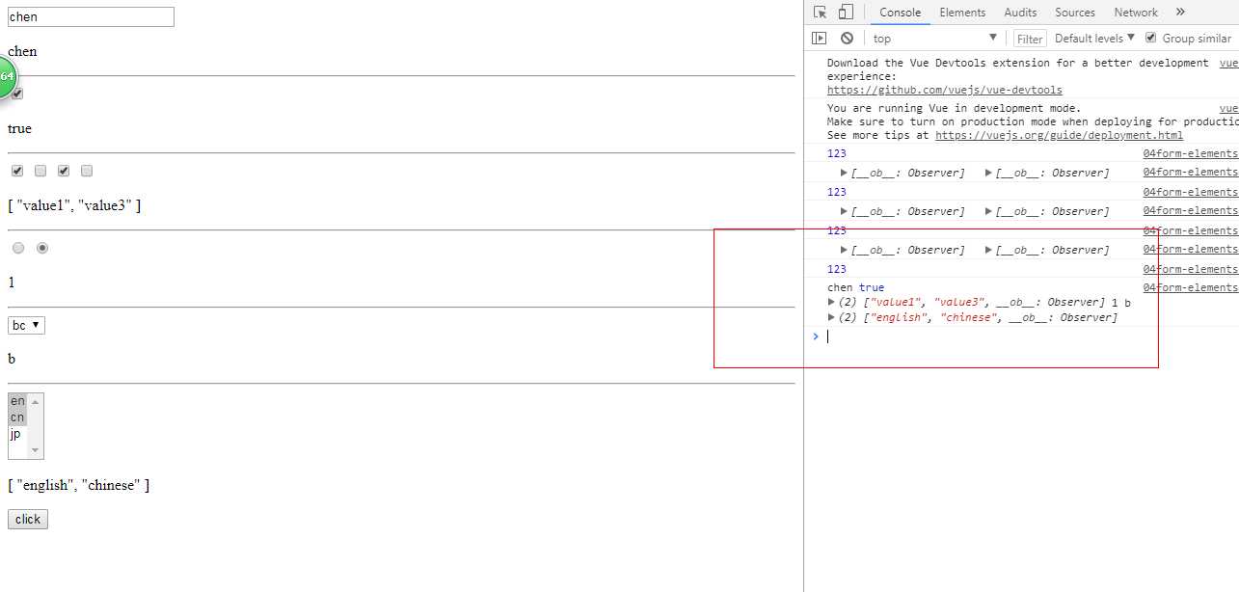Switch to the Elements tab
This screenshot has width=1239, height=592.
click(962, 13)
